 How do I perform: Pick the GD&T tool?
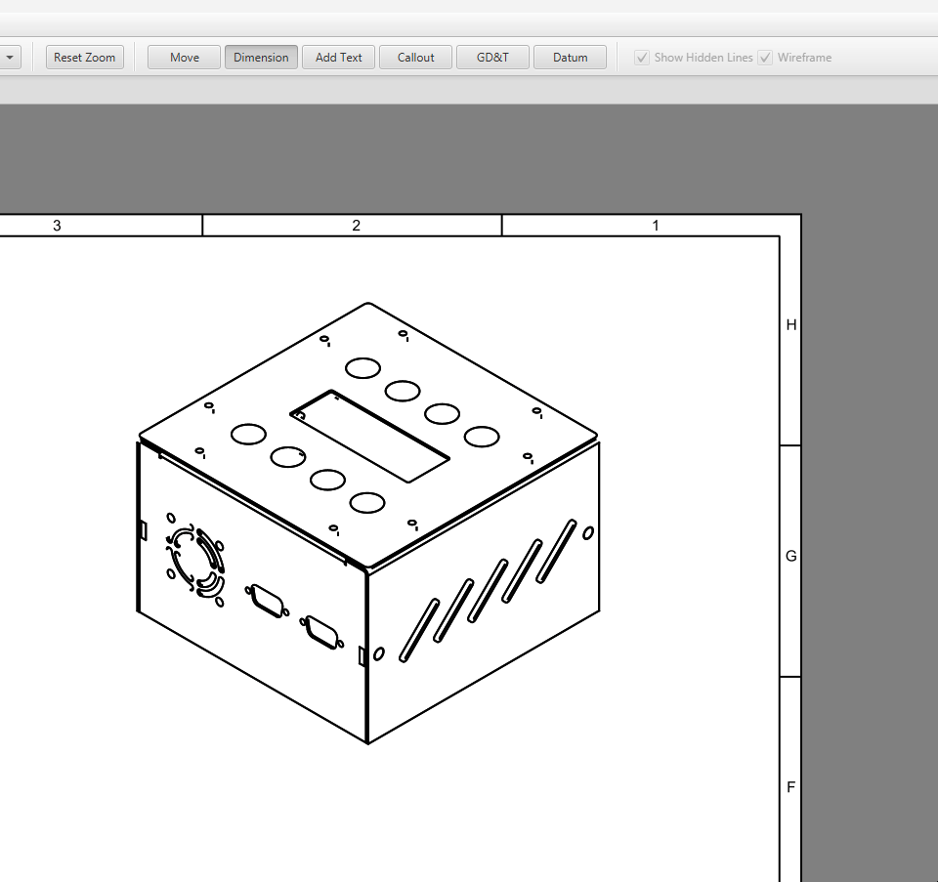point(492,58)
